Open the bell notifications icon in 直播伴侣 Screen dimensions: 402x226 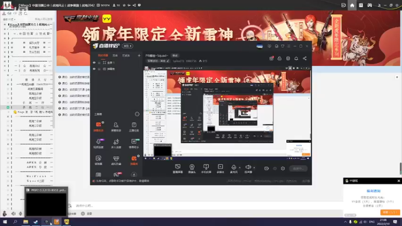click(x=296, y=58)
